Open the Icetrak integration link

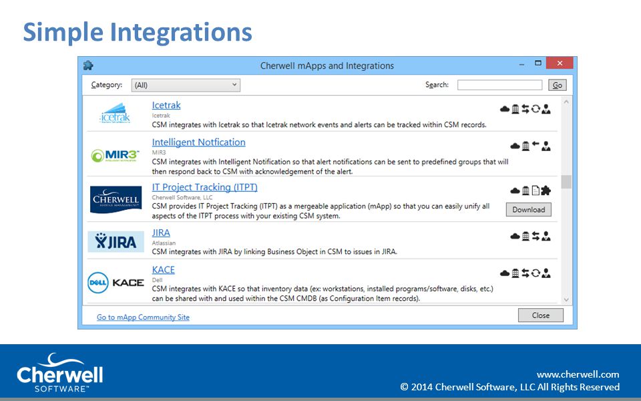[x=166, y=105]
